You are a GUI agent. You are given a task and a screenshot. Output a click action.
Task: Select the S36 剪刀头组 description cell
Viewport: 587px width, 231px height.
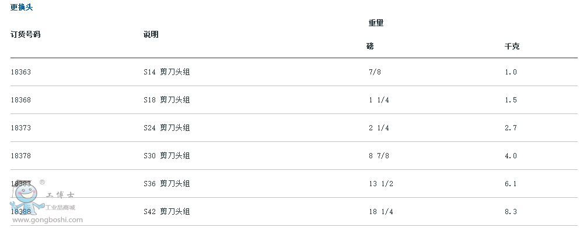click(x=167, y=184)
